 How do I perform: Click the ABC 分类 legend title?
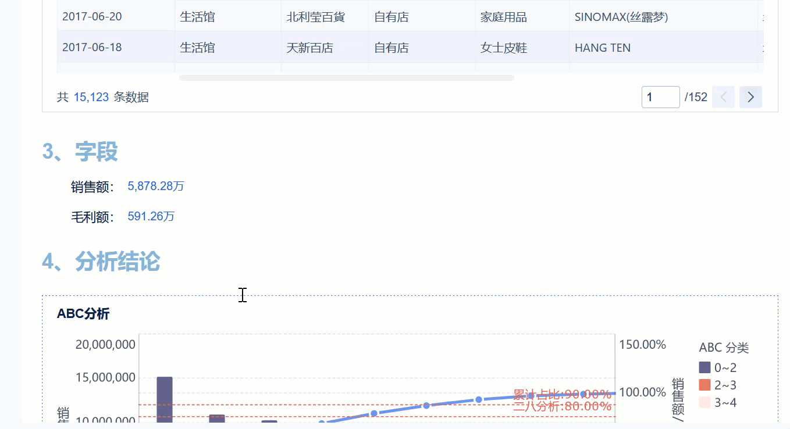[x=724, y=348]
